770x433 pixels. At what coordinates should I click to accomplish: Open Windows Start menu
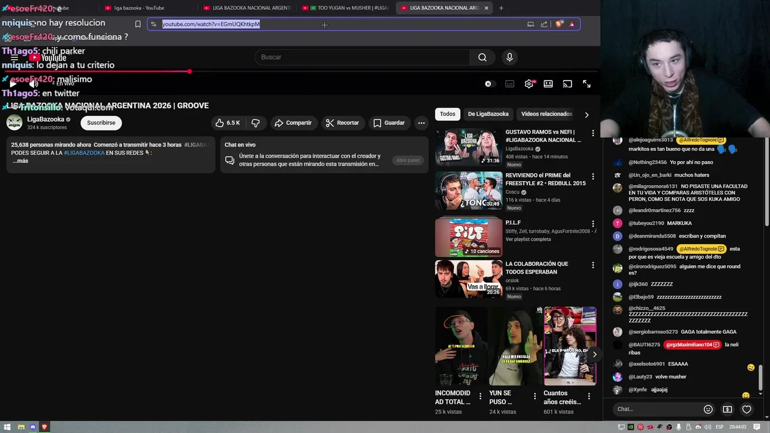coord(8,427)
